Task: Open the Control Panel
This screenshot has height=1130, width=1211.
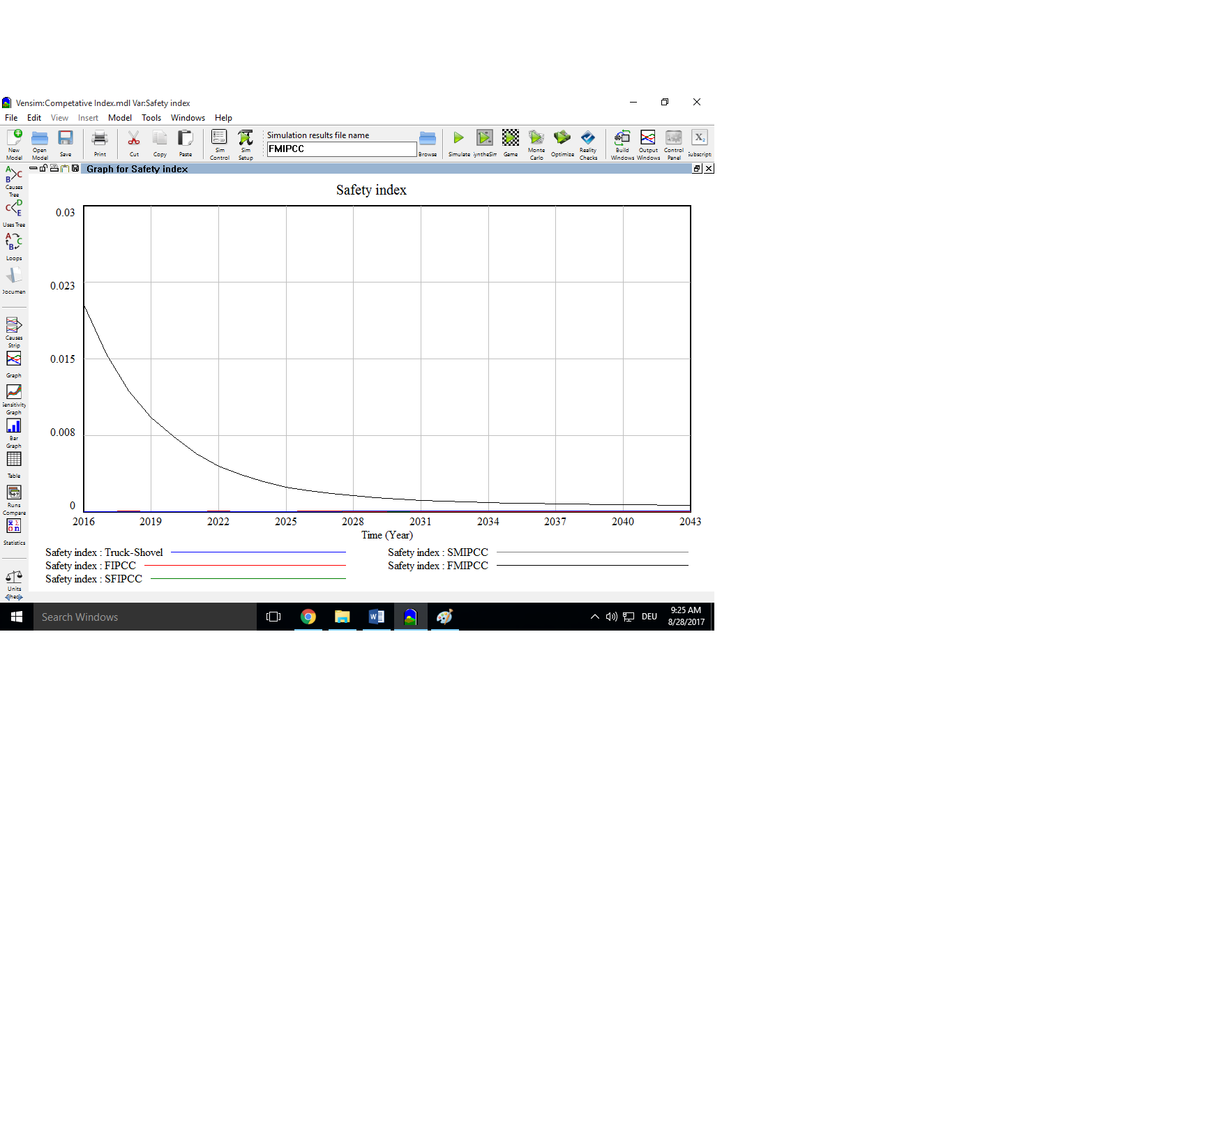Action: tap(674, 144)
